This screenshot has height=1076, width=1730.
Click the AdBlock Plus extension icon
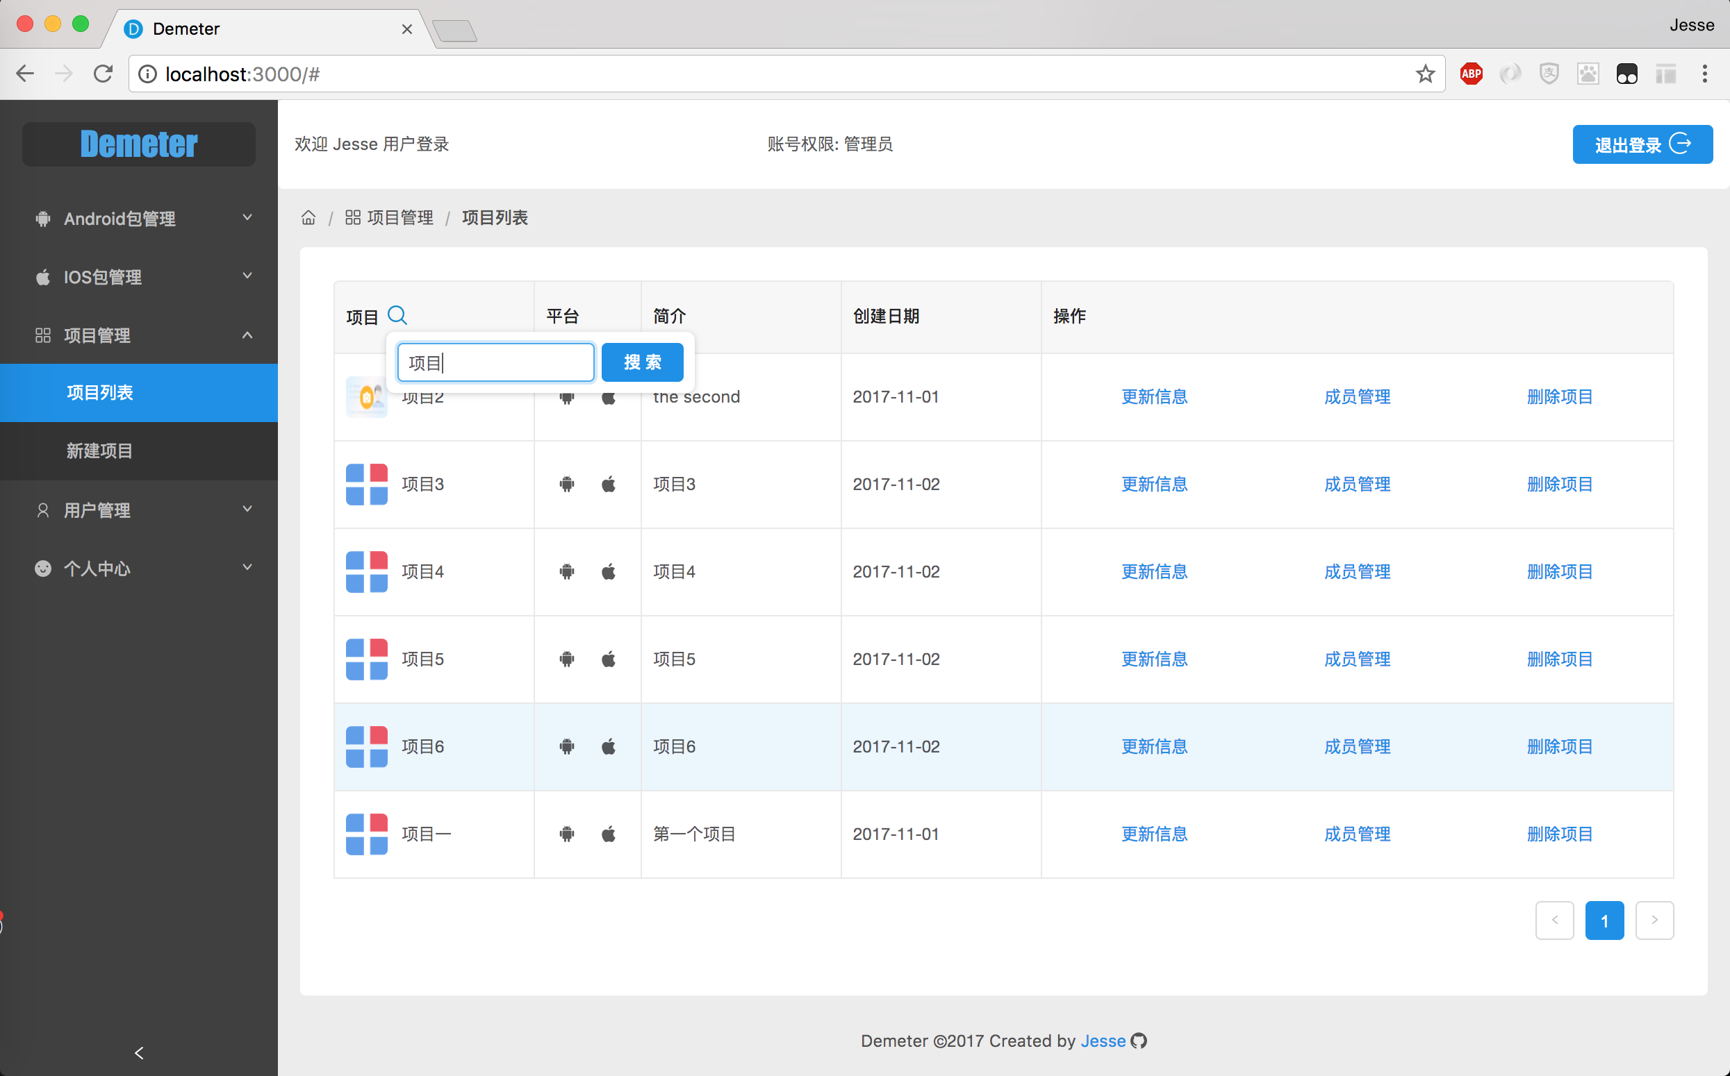[x=1472, y=74]
